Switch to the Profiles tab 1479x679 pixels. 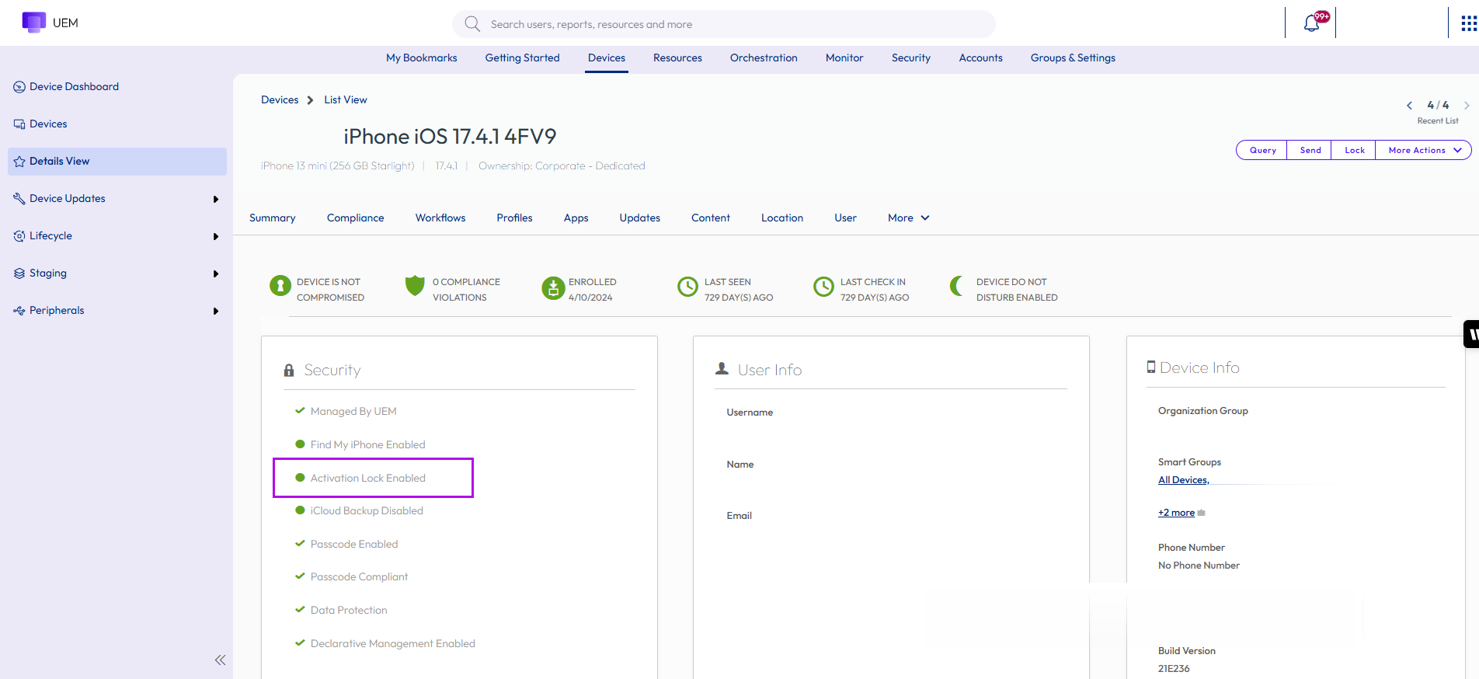[515, 218]
